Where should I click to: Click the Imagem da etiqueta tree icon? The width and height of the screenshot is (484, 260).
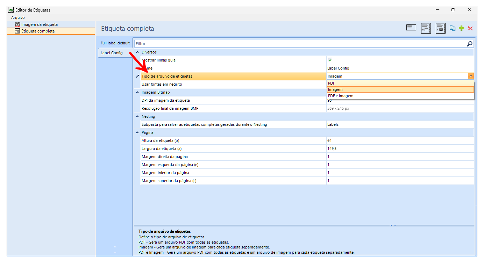tap(17, 24)
